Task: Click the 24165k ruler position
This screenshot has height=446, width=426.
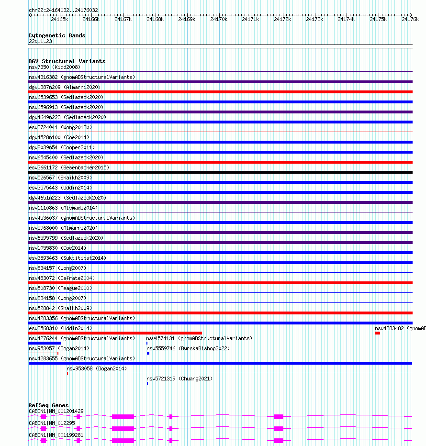Action: click(59, 19)
